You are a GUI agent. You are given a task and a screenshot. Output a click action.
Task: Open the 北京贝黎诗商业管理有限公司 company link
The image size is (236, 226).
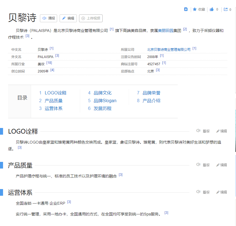tap(169, 50)
